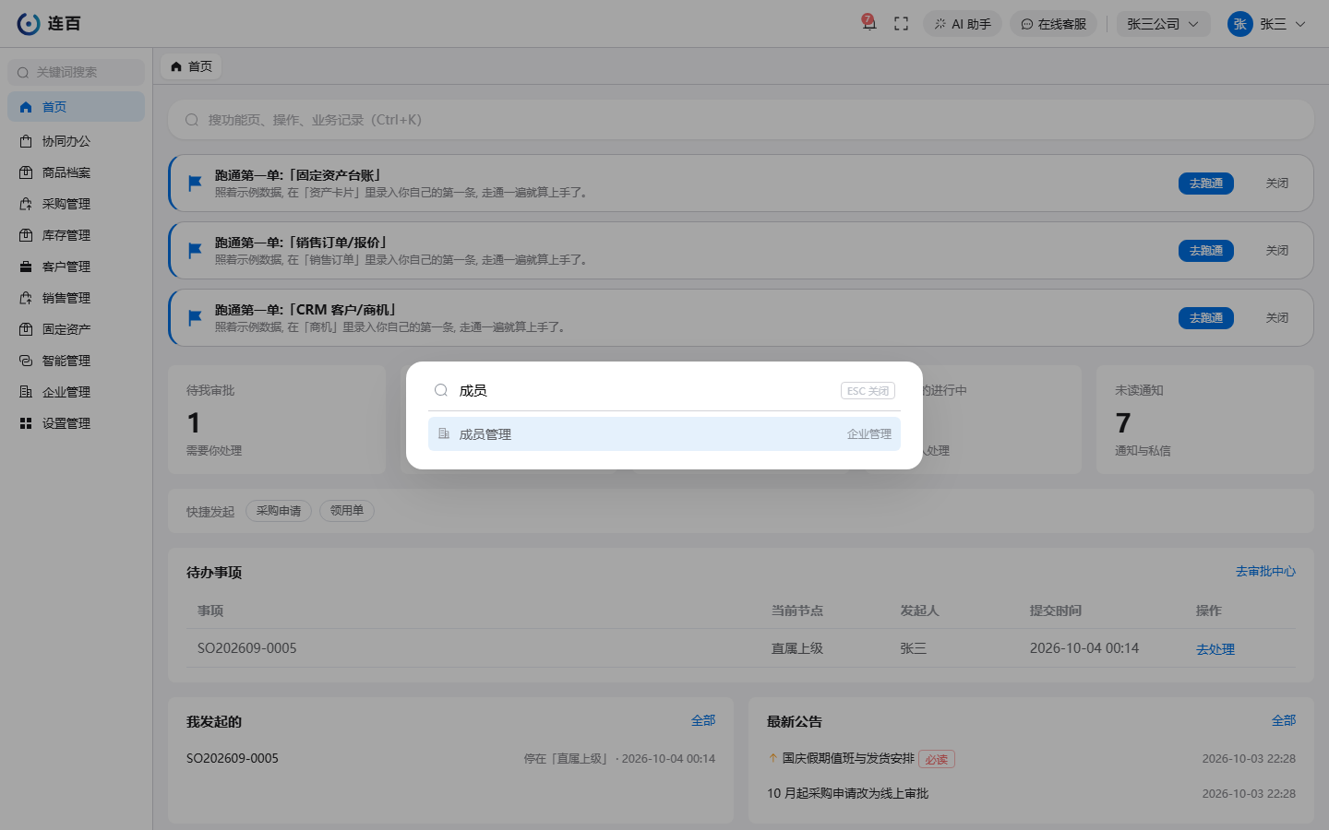
Task: Open 商品档案 sidebar icon
Action: click(26, 172)
